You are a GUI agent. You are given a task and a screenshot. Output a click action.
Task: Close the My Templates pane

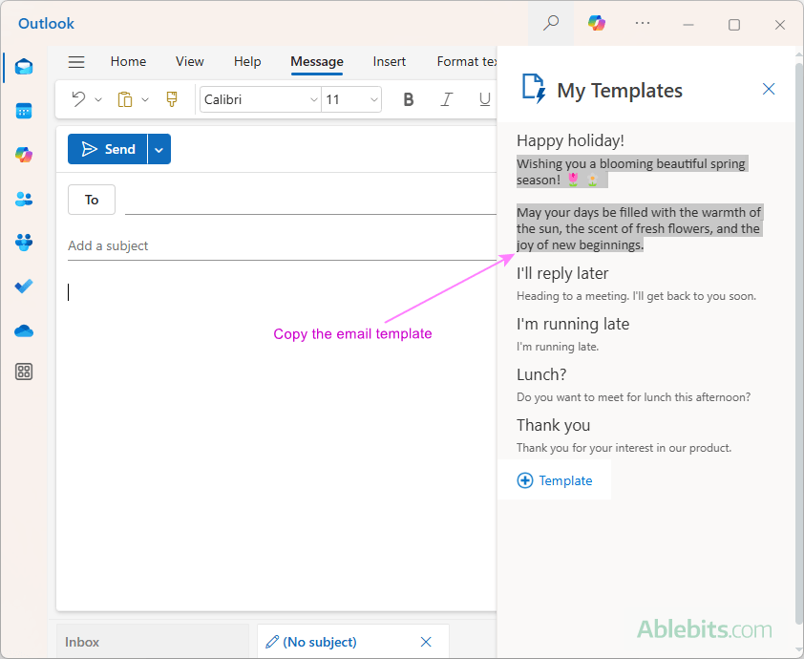768,89
